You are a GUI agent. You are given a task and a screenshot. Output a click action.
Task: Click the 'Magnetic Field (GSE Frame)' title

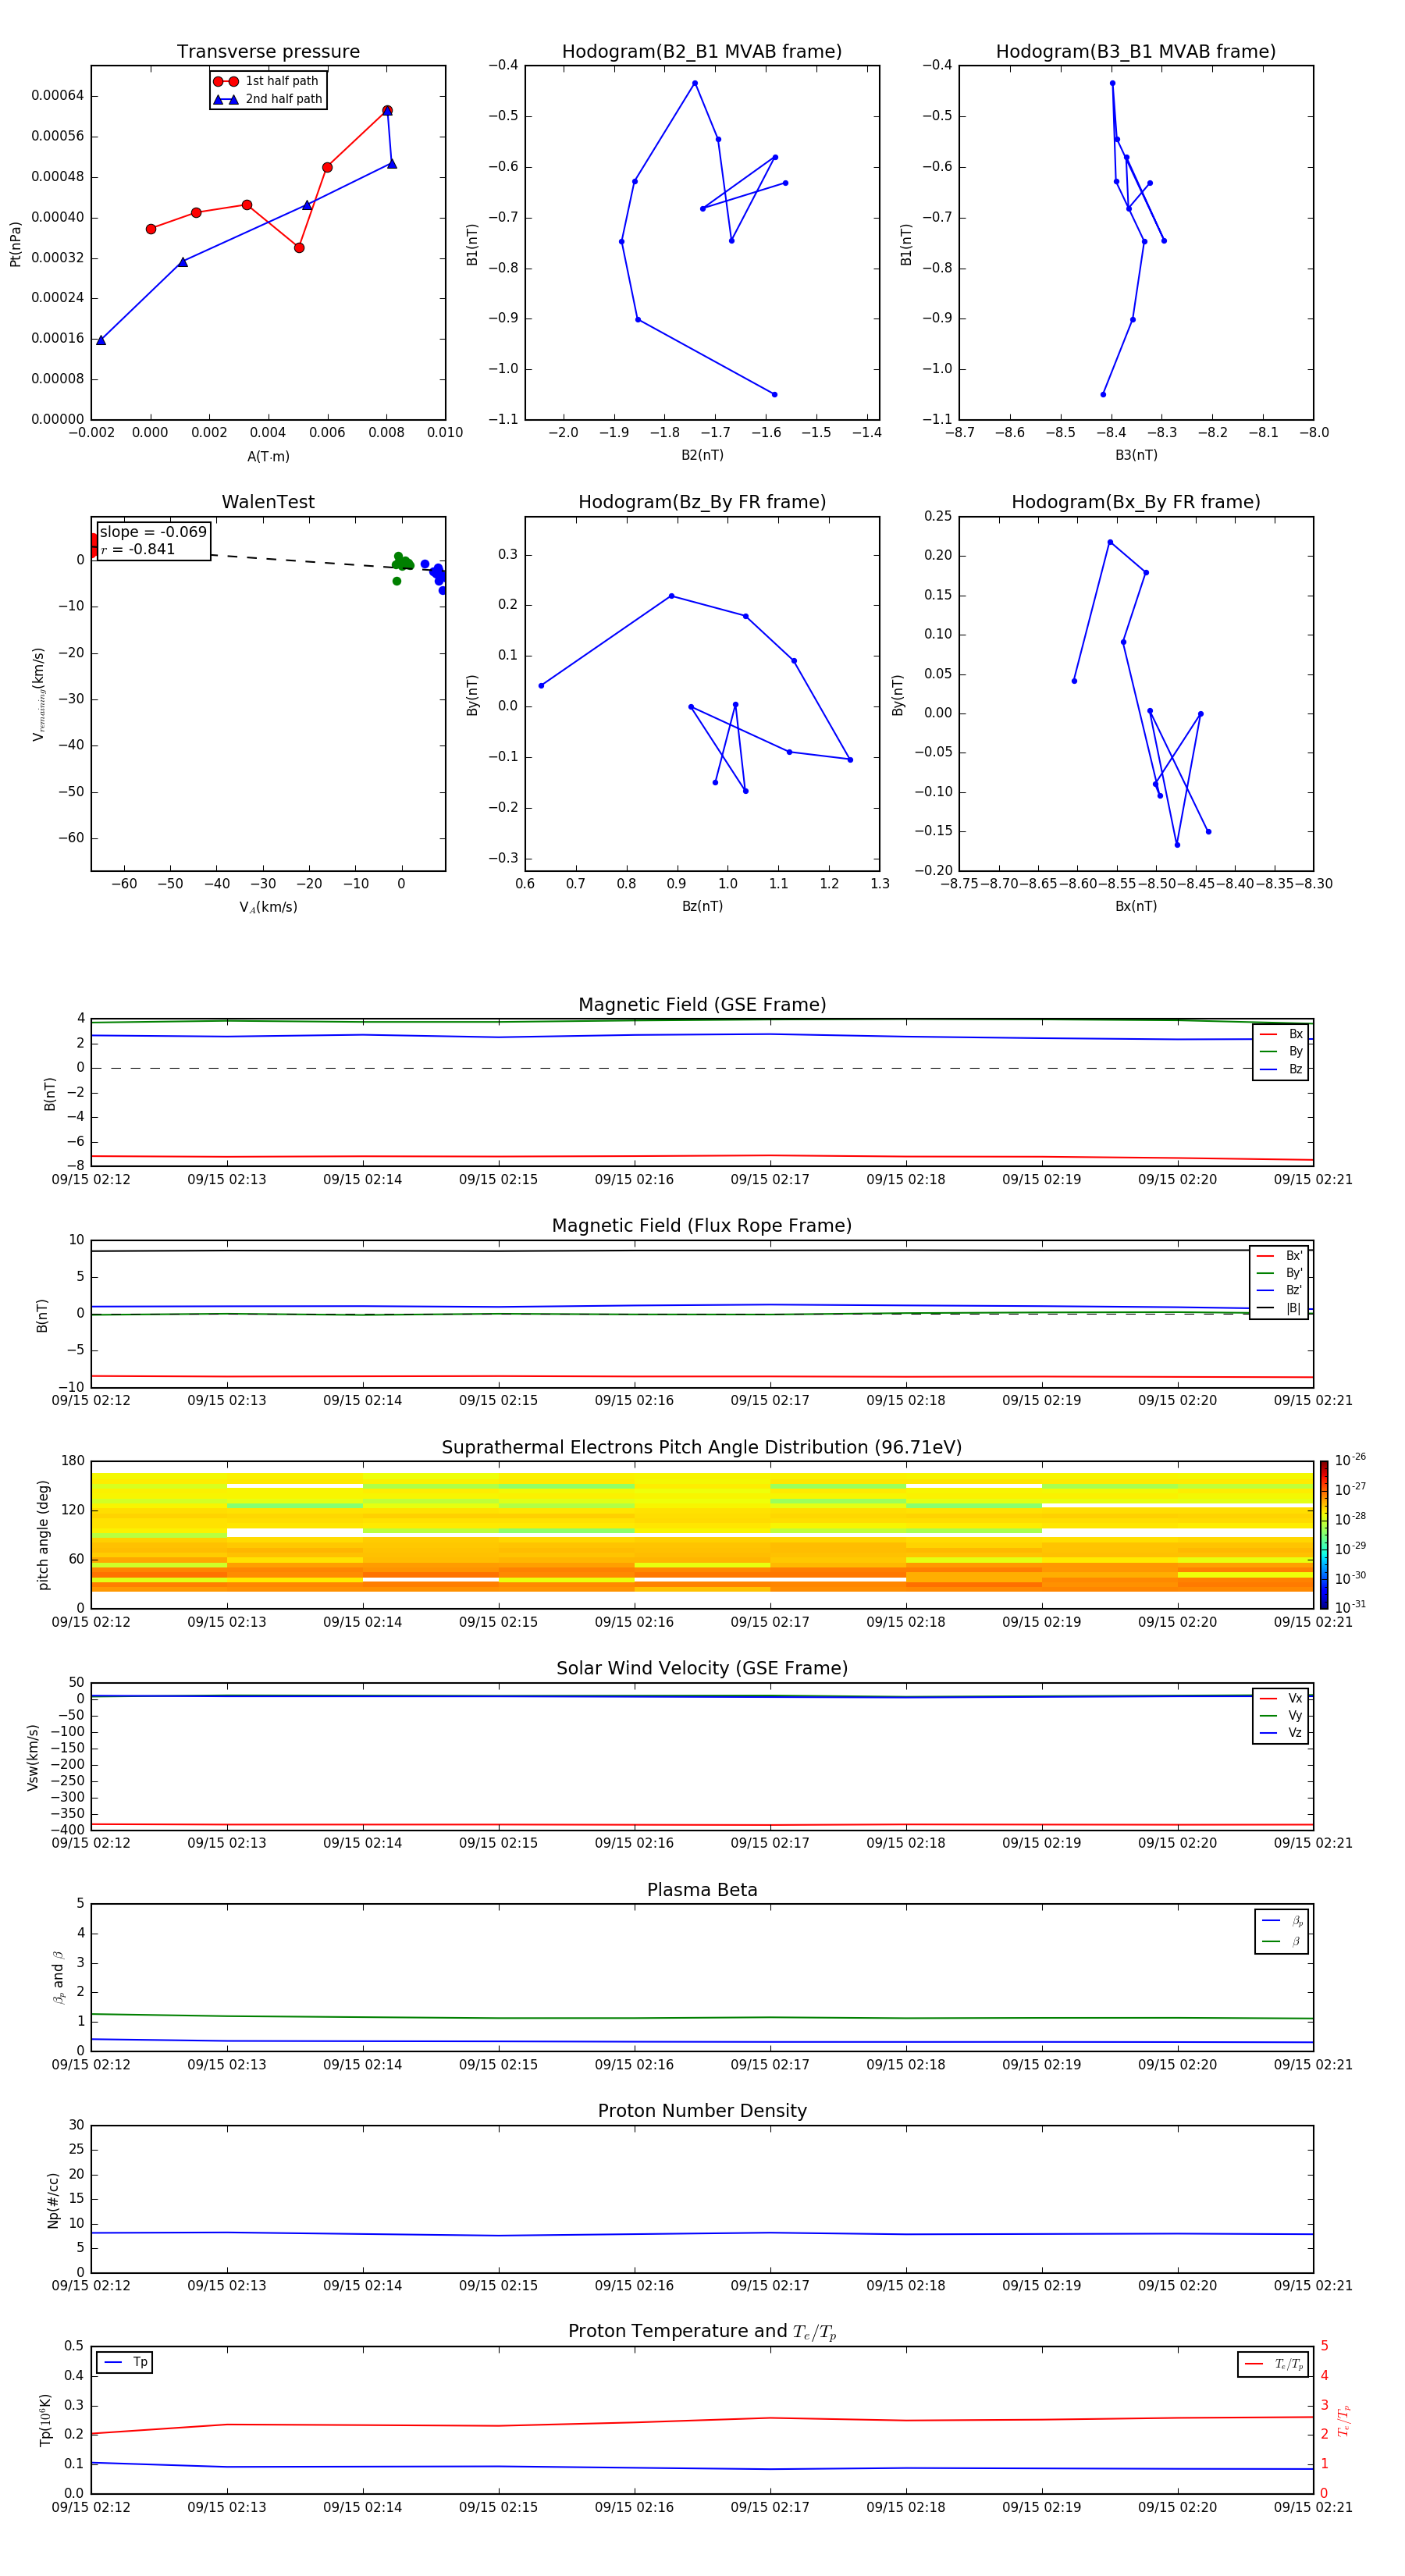(702, 1005)
